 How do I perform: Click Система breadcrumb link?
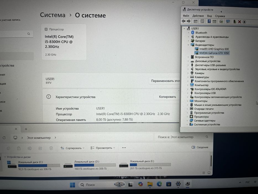(53, 15)
